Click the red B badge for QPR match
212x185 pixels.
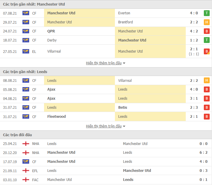(206, 31)
